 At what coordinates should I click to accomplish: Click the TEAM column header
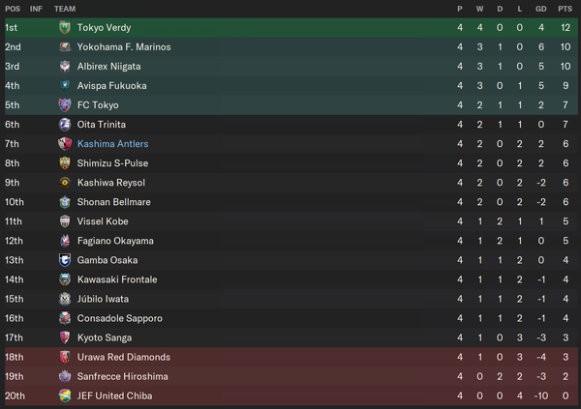(x=65, y=9)
